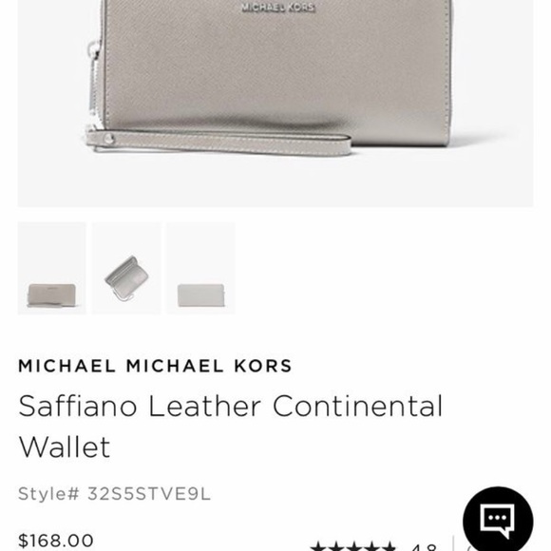The height and width of the screenshot is (551, 551).
Task: Click the $168.00 price
Action: tap(56, 541)
